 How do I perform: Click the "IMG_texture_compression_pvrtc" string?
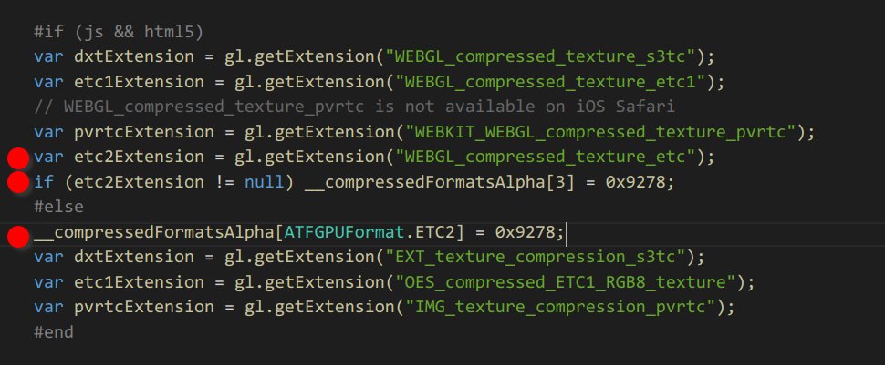tap(553, 307)
